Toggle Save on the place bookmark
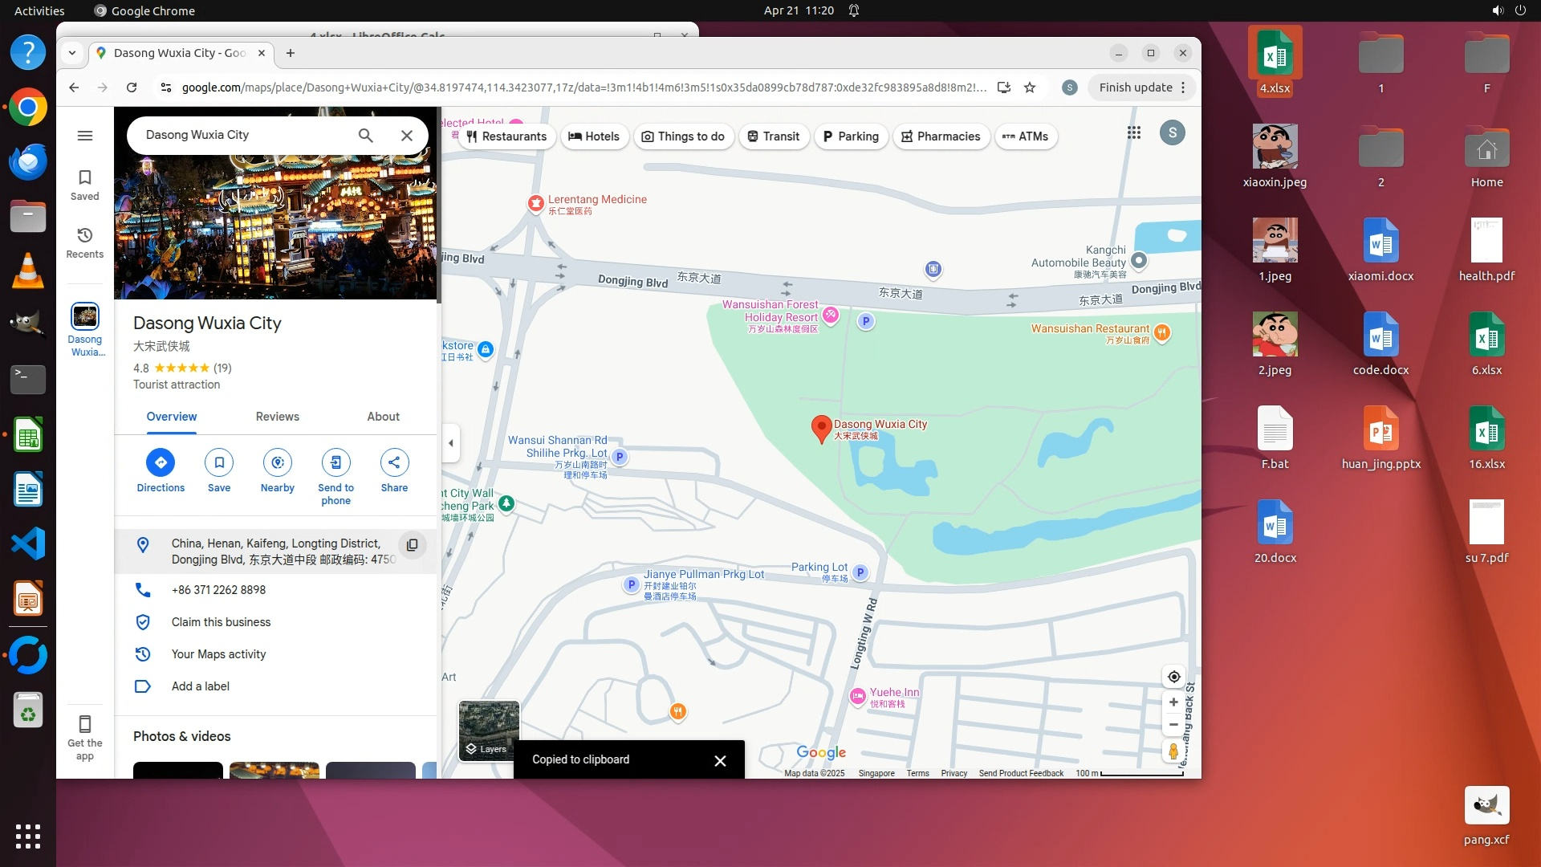The image size is (1541, 867). (219, 462)
